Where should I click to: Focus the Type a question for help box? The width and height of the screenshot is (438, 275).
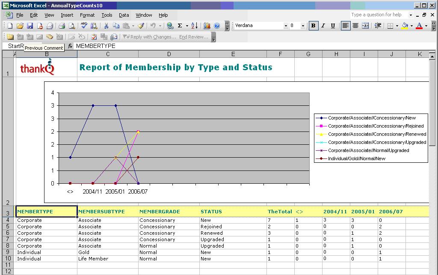379,15
